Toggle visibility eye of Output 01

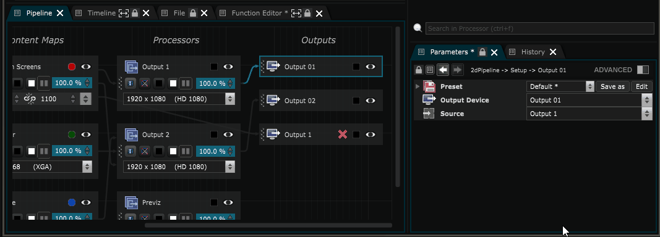pos(371,67)
